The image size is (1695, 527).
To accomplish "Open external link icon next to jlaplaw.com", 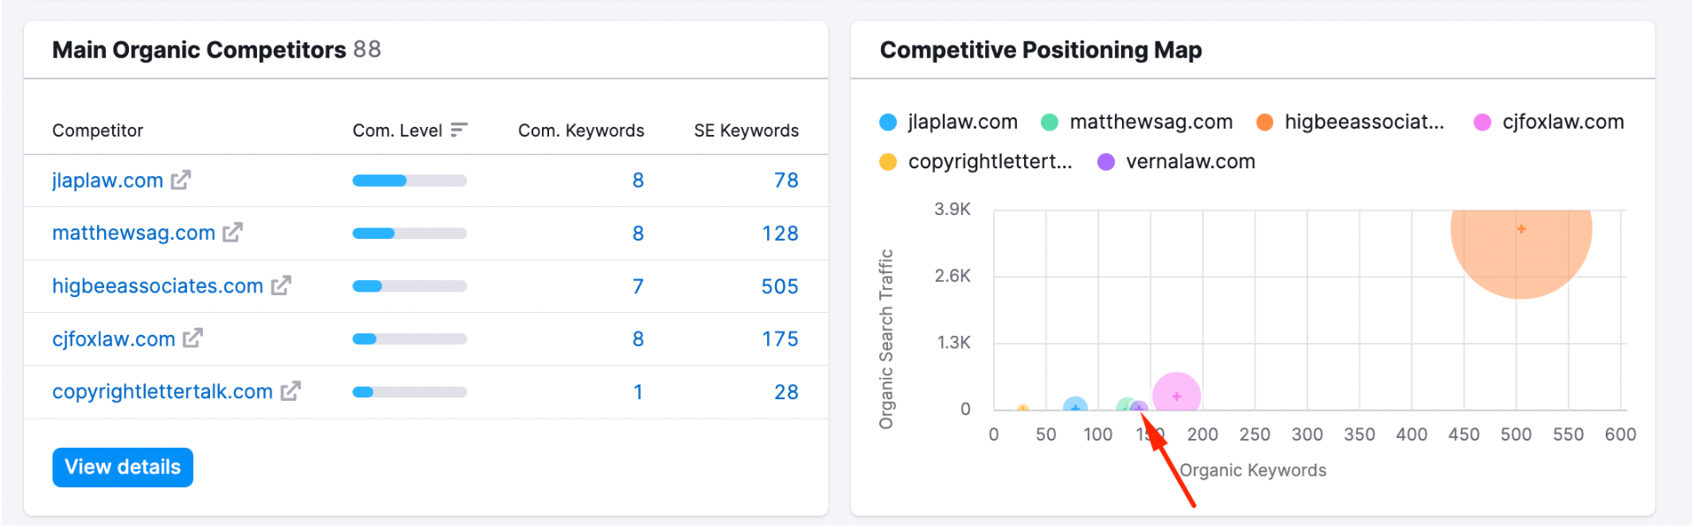I will coord(181,180).
